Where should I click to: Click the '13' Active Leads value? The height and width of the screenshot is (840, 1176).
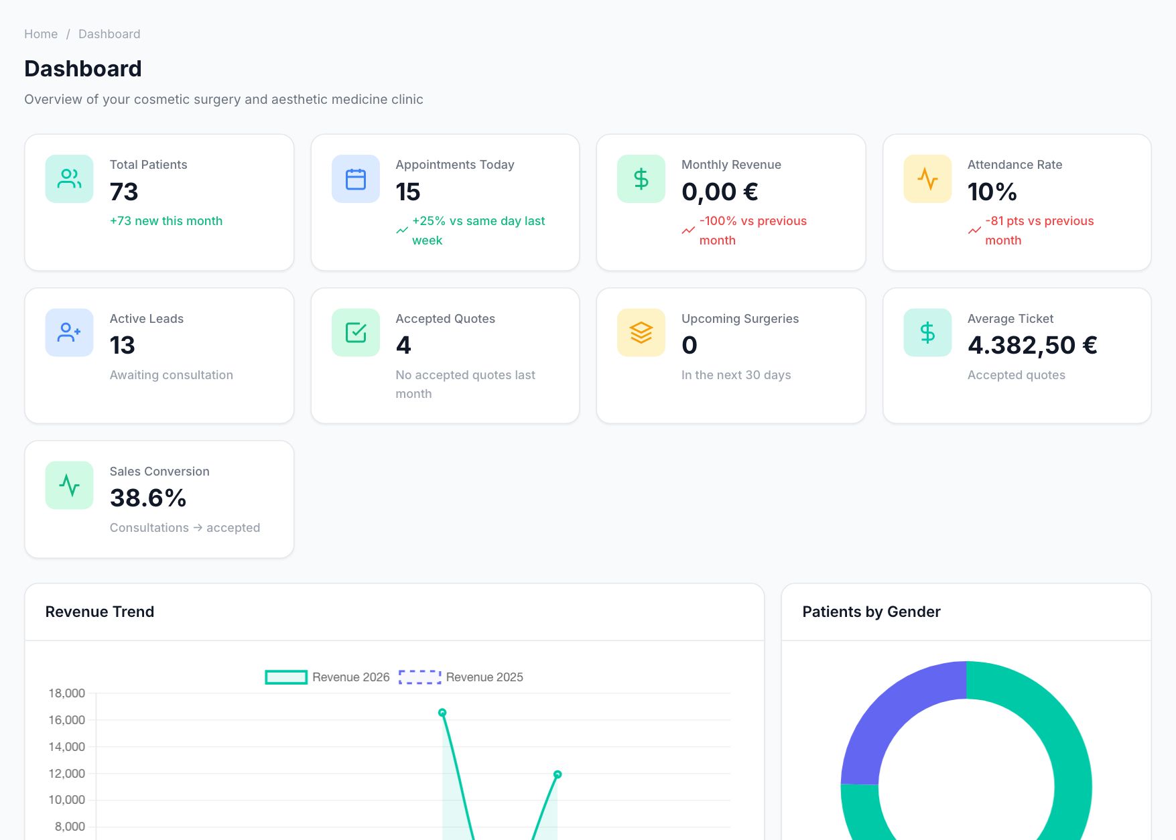[x=123, y=346]
